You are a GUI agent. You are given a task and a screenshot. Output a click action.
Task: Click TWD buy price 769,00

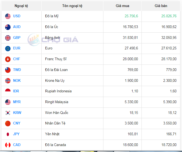pos(133,70)
